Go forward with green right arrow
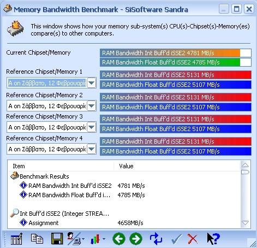 136,239
